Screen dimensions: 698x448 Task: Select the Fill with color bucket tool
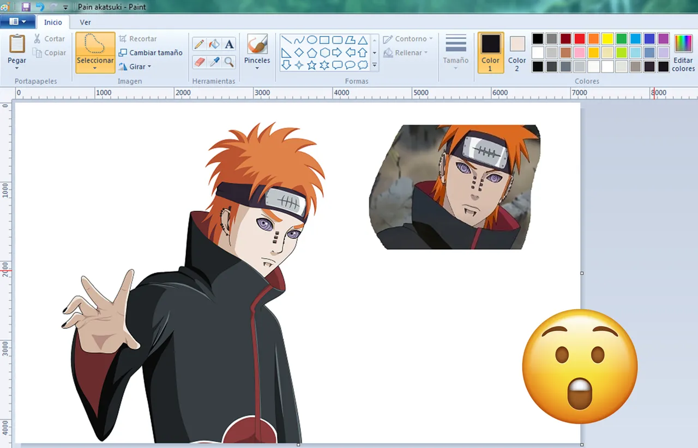click(x=214, y=45)
